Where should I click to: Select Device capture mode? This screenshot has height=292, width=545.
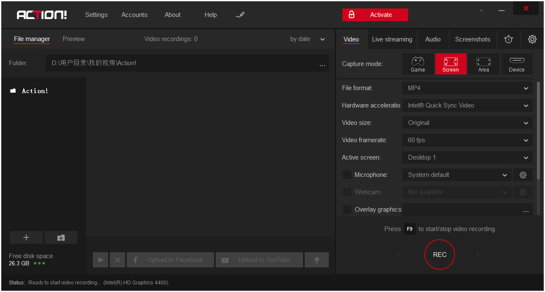(x=517, y=64)
